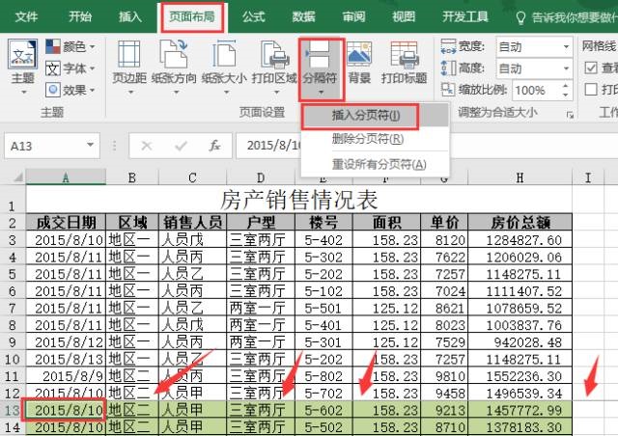Expand the 纸张方向 dropdown arrow
The image size is (618, 436).
pos(176,93)
